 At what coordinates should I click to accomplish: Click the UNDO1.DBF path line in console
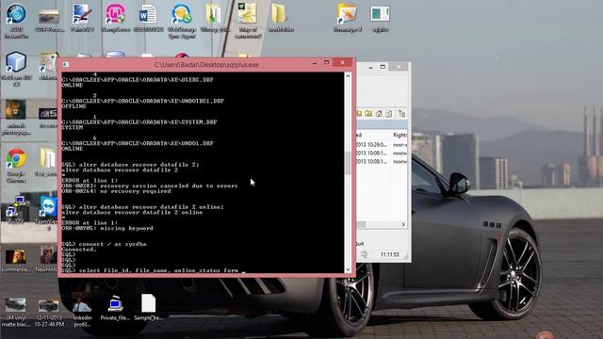tap(138, 143)
